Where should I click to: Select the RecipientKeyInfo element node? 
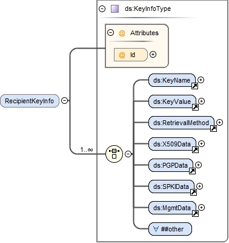30,101
